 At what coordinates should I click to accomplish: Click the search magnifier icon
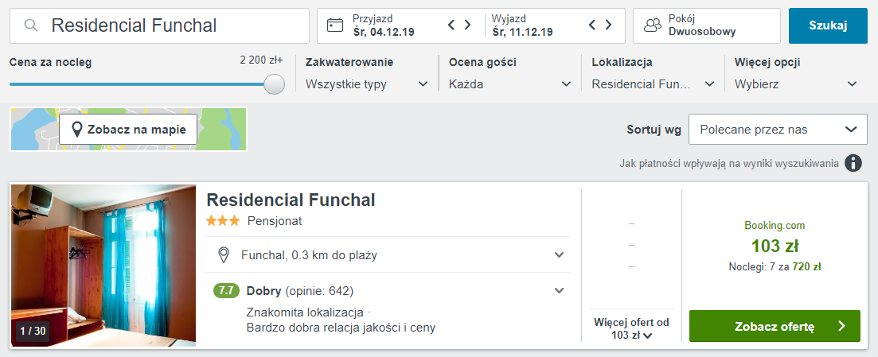(32, 25)
